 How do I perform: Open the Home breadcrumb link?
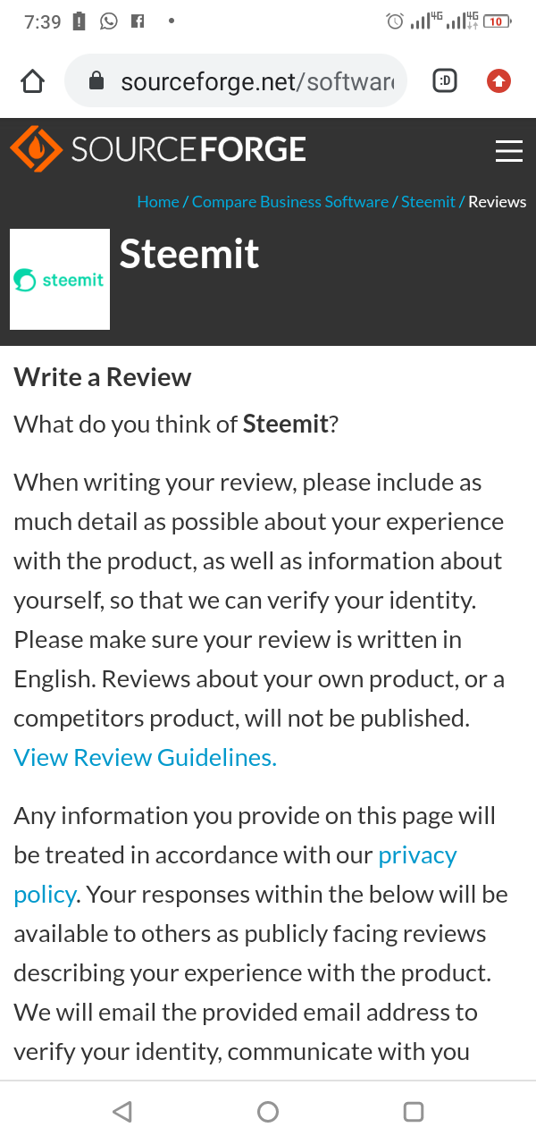[x=157, y=202]
